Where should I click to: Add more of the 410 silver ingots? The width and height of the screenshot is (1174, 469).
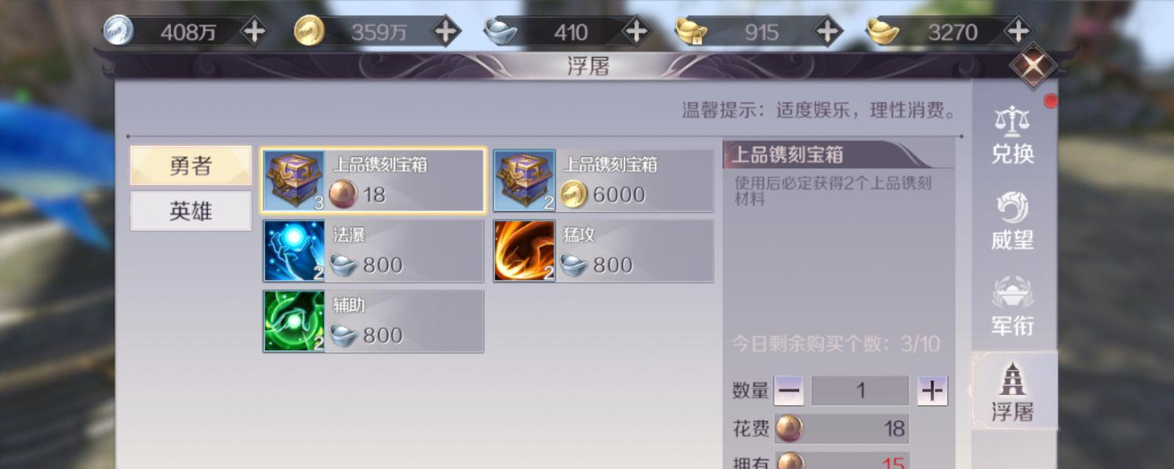636,32
